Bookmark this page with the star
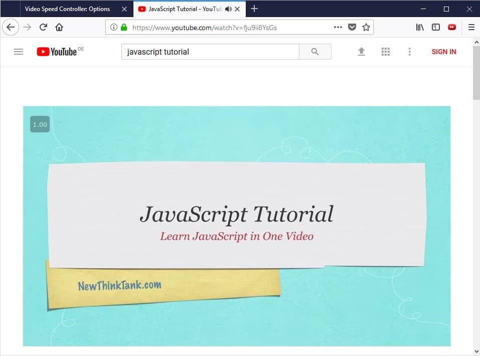Image resolution: width=480 pixels, height=356 pixels. [x=366, y=27]
